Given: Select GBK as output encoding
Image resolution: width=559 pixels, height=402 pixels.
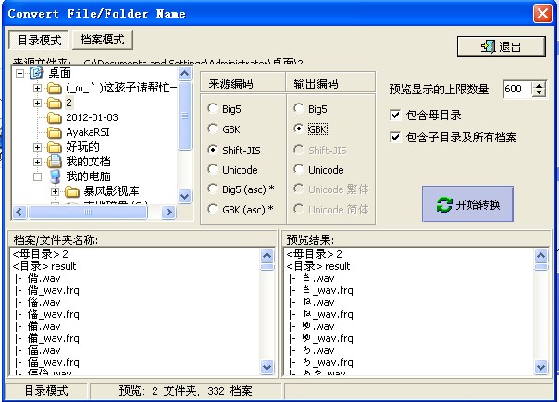Looking at the screenshot, I should click(299, 128).
